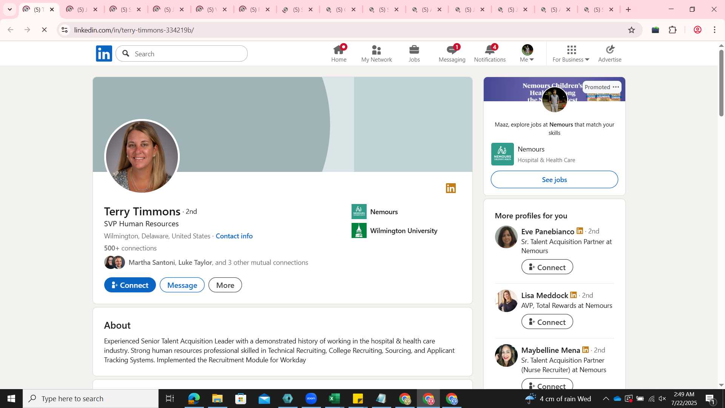Click Lisa Meddock's avatar photo
The height and width of the screenshot is (408, 725).
[x=506, y=301]
